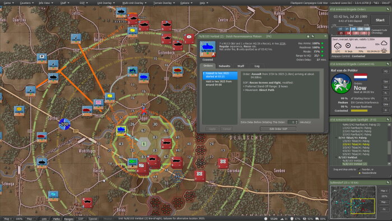Image resolution: width=392 pixels, height=221 pixels.
Task: Toggle Paths display in bottom bar
Action: (x=56, y=219)
